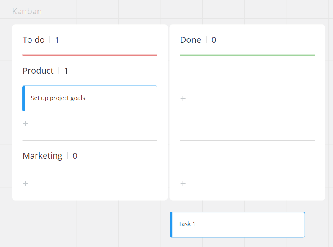Image resolution: width=333 pixels, height=247 pixels.
Task: Select the "Done" column header
Action: pyautogui.click(x=191, y=40)
